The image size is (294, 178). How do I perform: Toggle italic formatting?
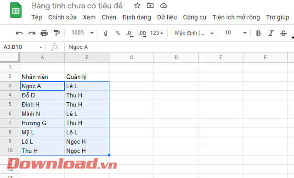point(271,33)
